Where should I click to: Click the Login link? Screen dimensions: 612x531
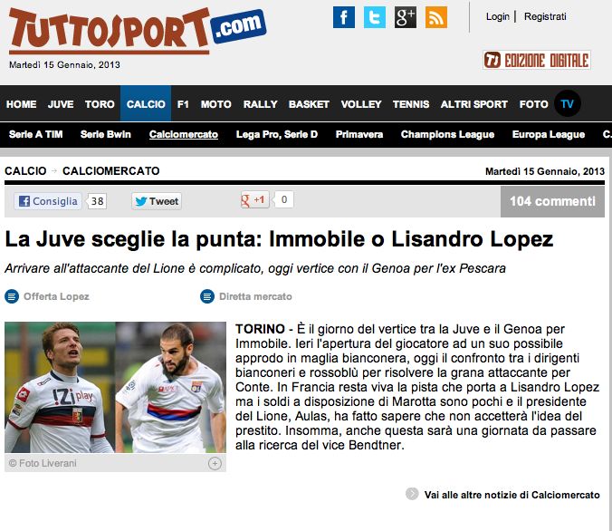[x=498, y=16]
